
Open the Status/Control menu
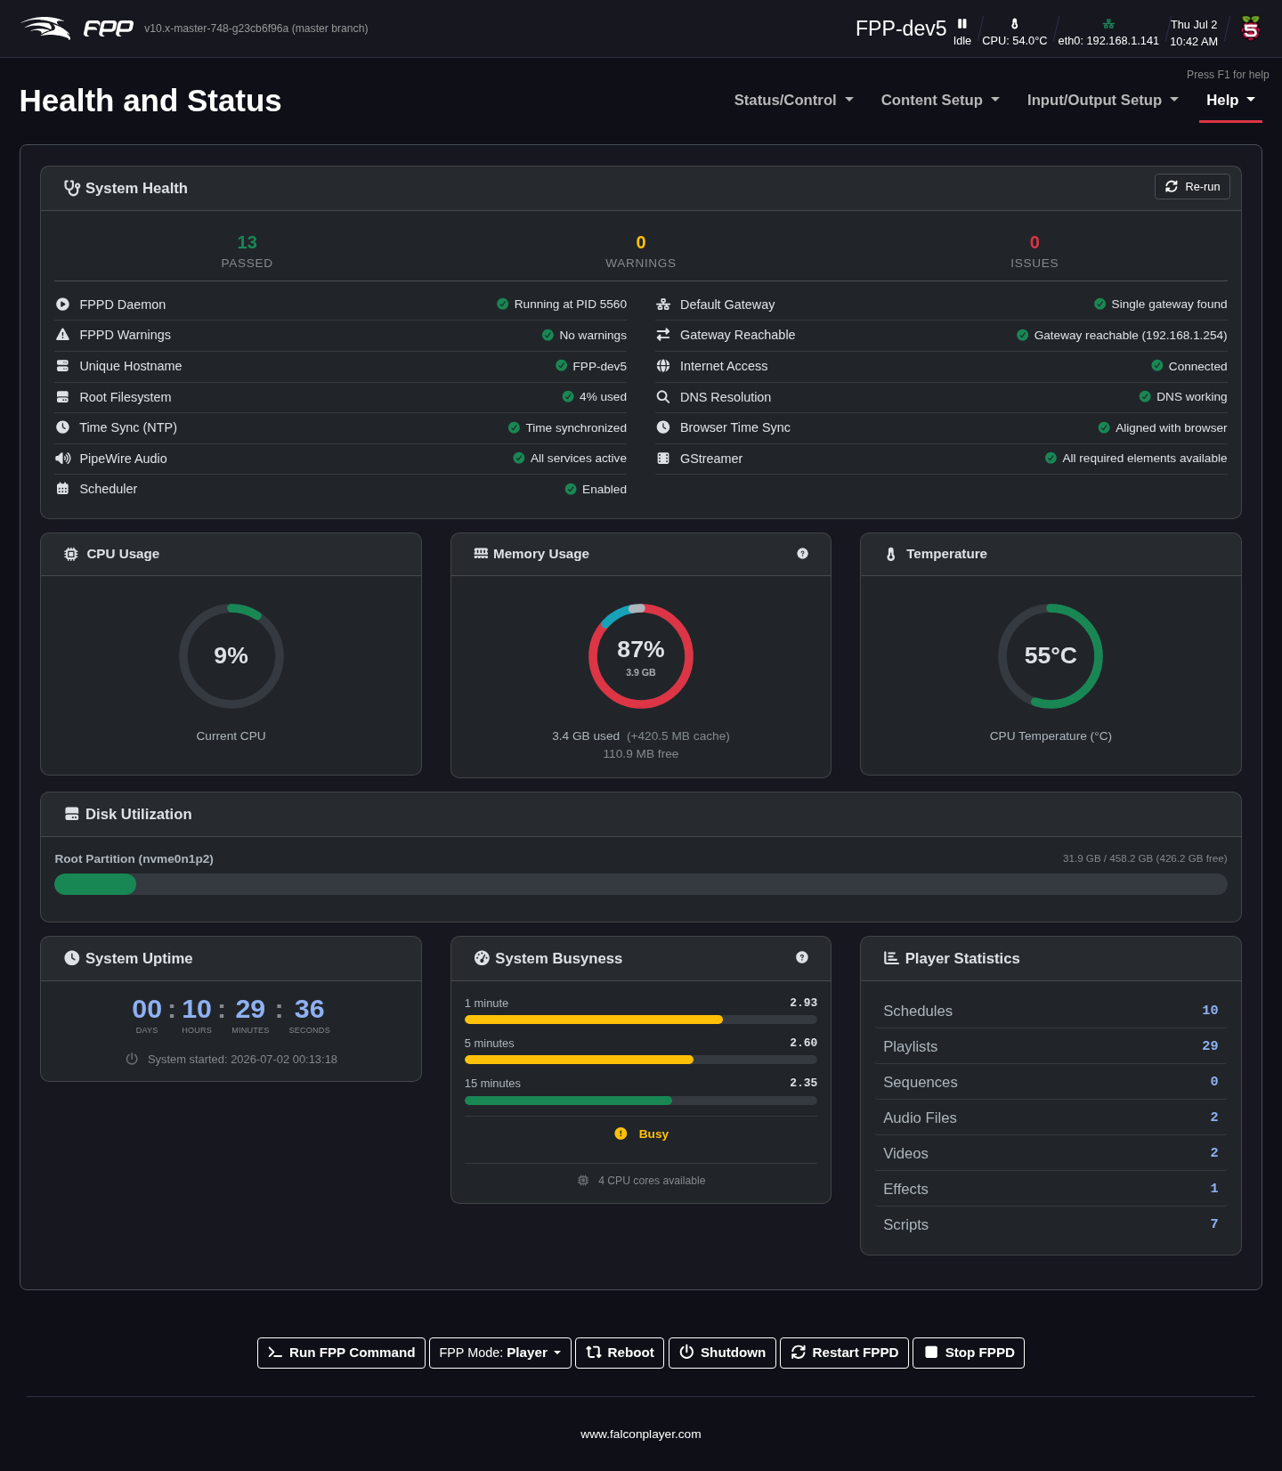793,101
